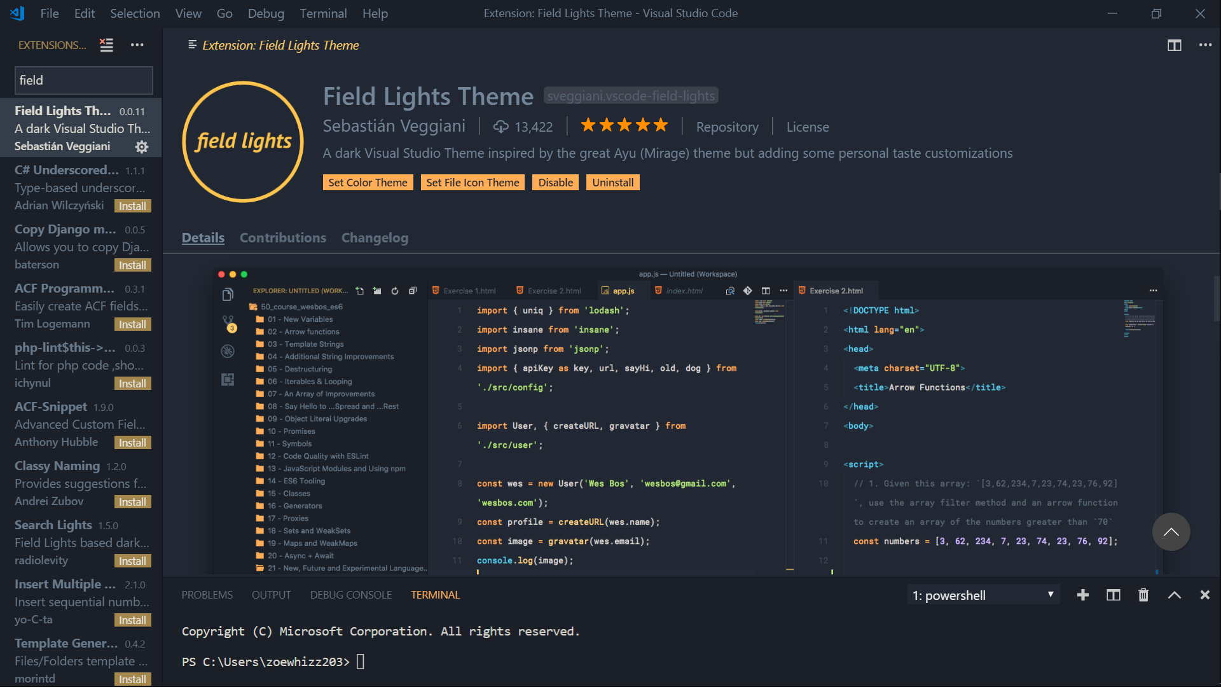Maximize panel size with the chevron-up icon

pos(1174,595)
